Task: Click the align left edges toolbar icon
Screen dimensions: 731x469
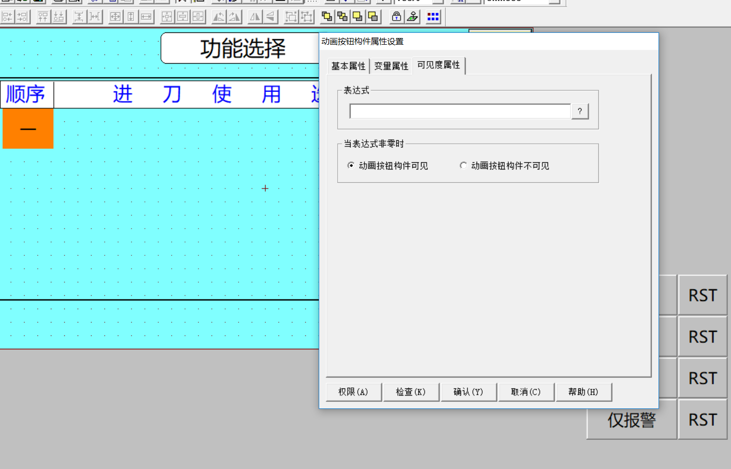Action: coord(7,17)
